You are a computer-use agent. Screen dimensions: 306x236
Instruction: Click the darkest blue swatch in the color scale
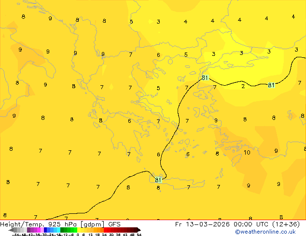coord(45,230)
